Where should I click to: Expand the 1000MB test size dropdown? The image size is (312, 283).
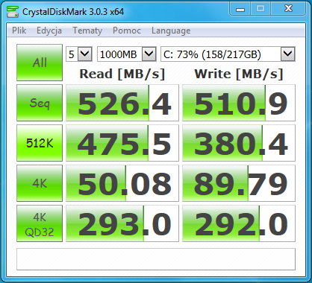pyautogui.click(x=149, y=54)
